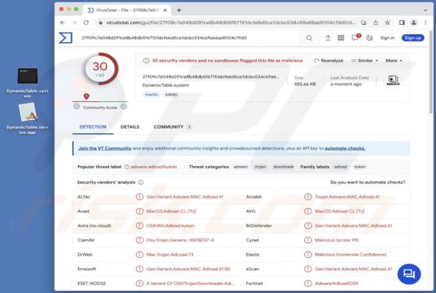Click the 64bits tag

[x=171, y=94]
